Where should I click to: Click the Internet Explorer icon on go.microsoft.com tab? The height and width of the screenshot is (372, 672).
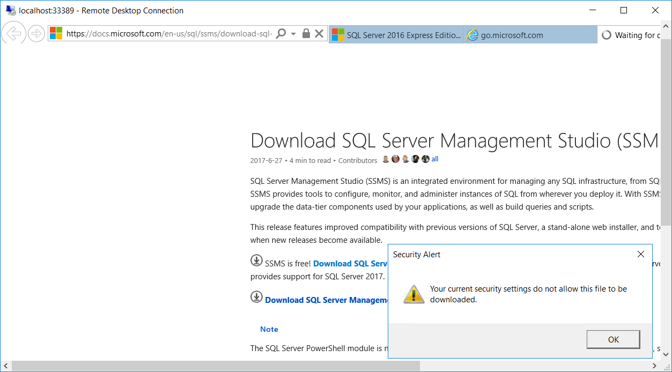coord(472,35)
